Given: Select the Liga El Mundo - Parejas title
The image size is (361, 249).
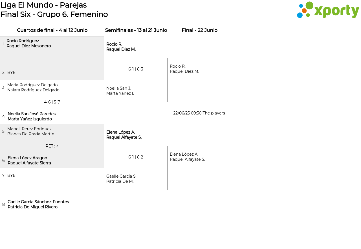Looking at the screenshot, I should point(44,5).
